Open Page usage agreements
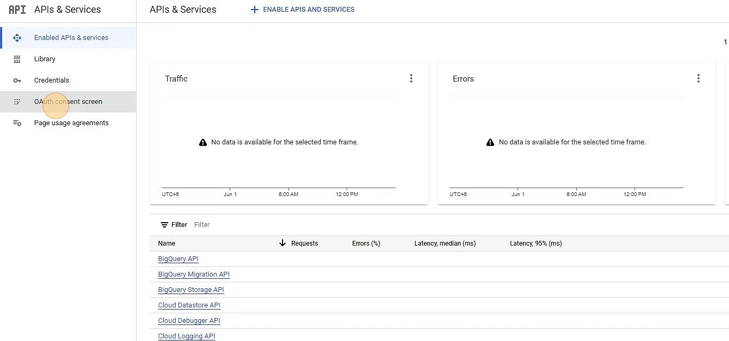 pos(68,123)
